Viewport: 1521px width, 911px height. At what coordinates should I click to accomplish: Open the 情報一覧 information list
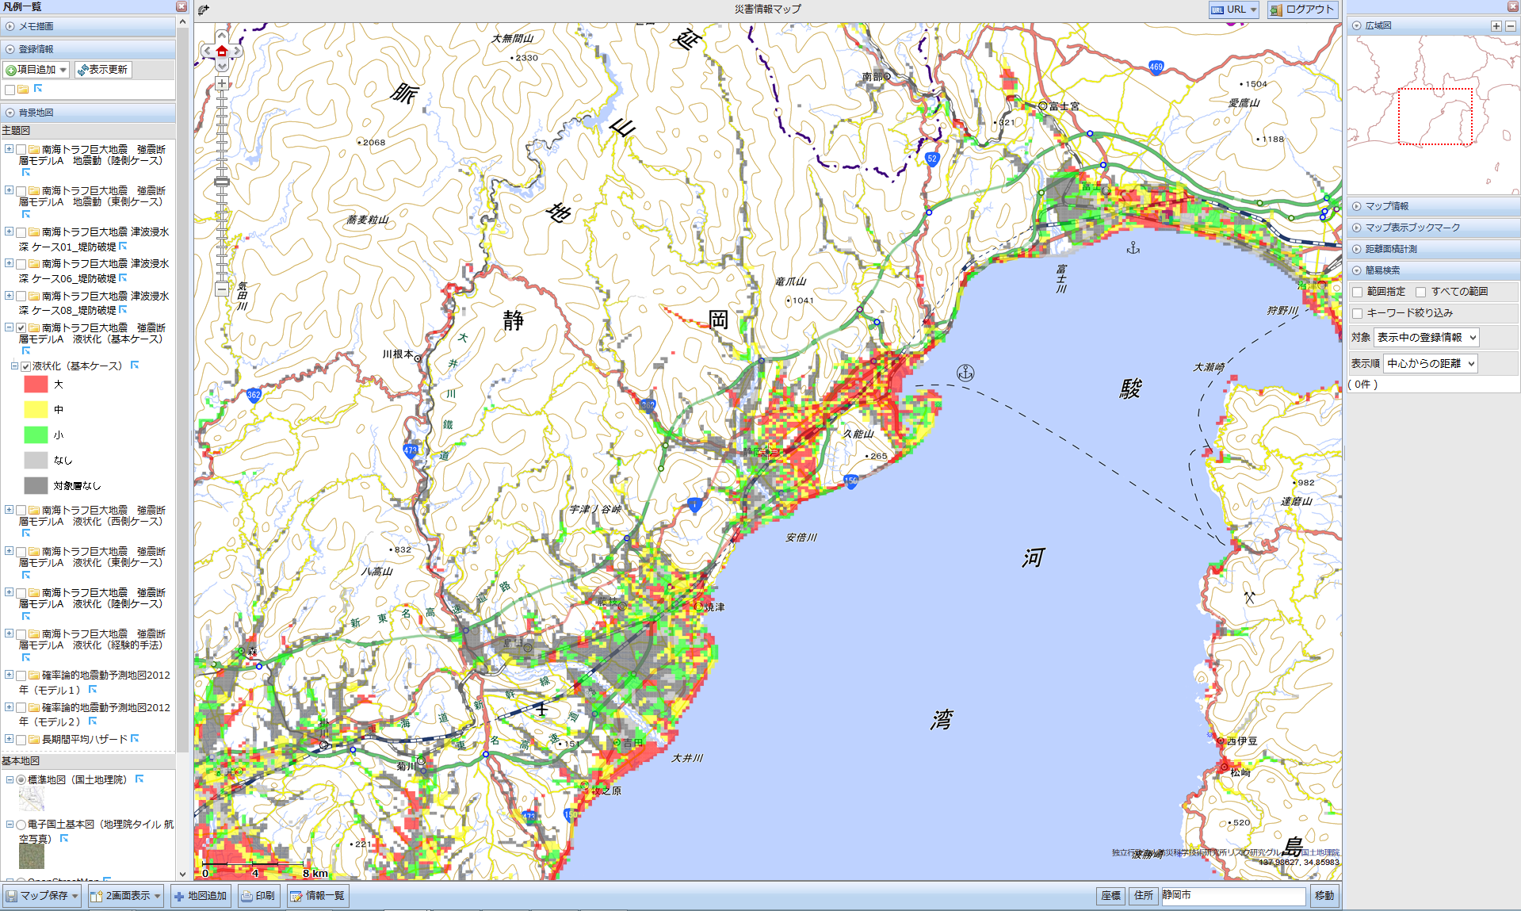[317, 896]
